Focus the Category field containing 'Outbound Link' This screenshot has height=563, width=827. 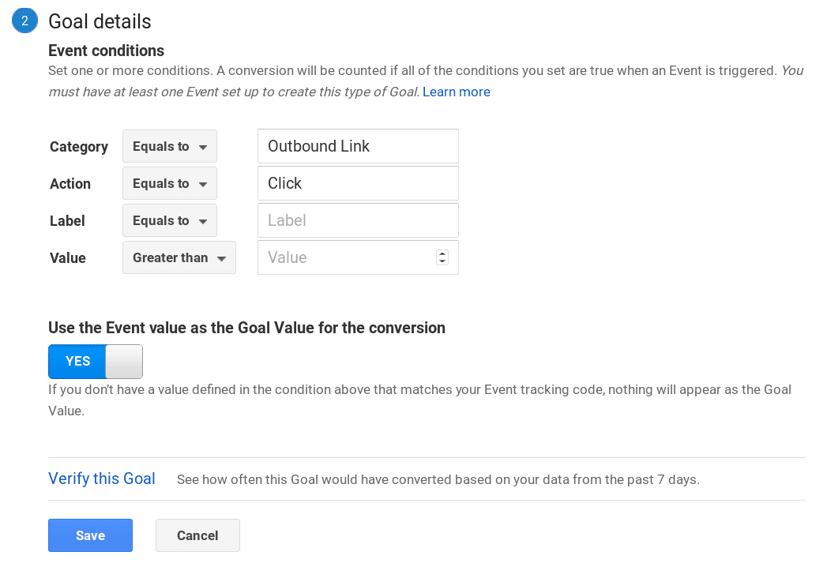point(358,147)
